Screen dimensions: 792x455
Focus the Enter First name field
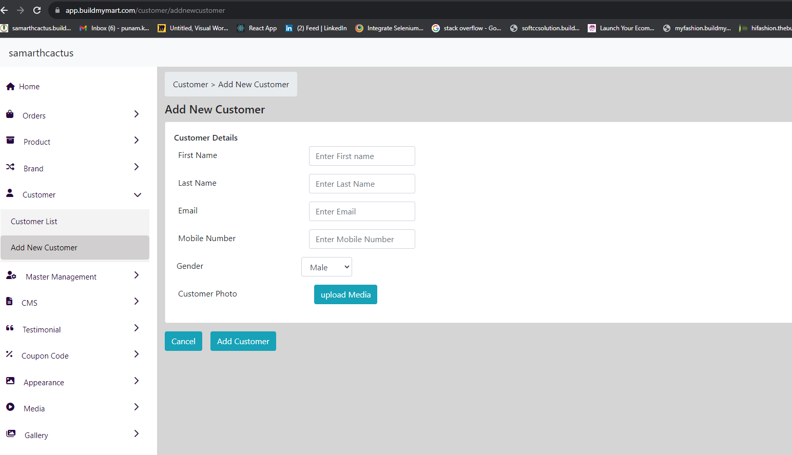tap(362, 156)
